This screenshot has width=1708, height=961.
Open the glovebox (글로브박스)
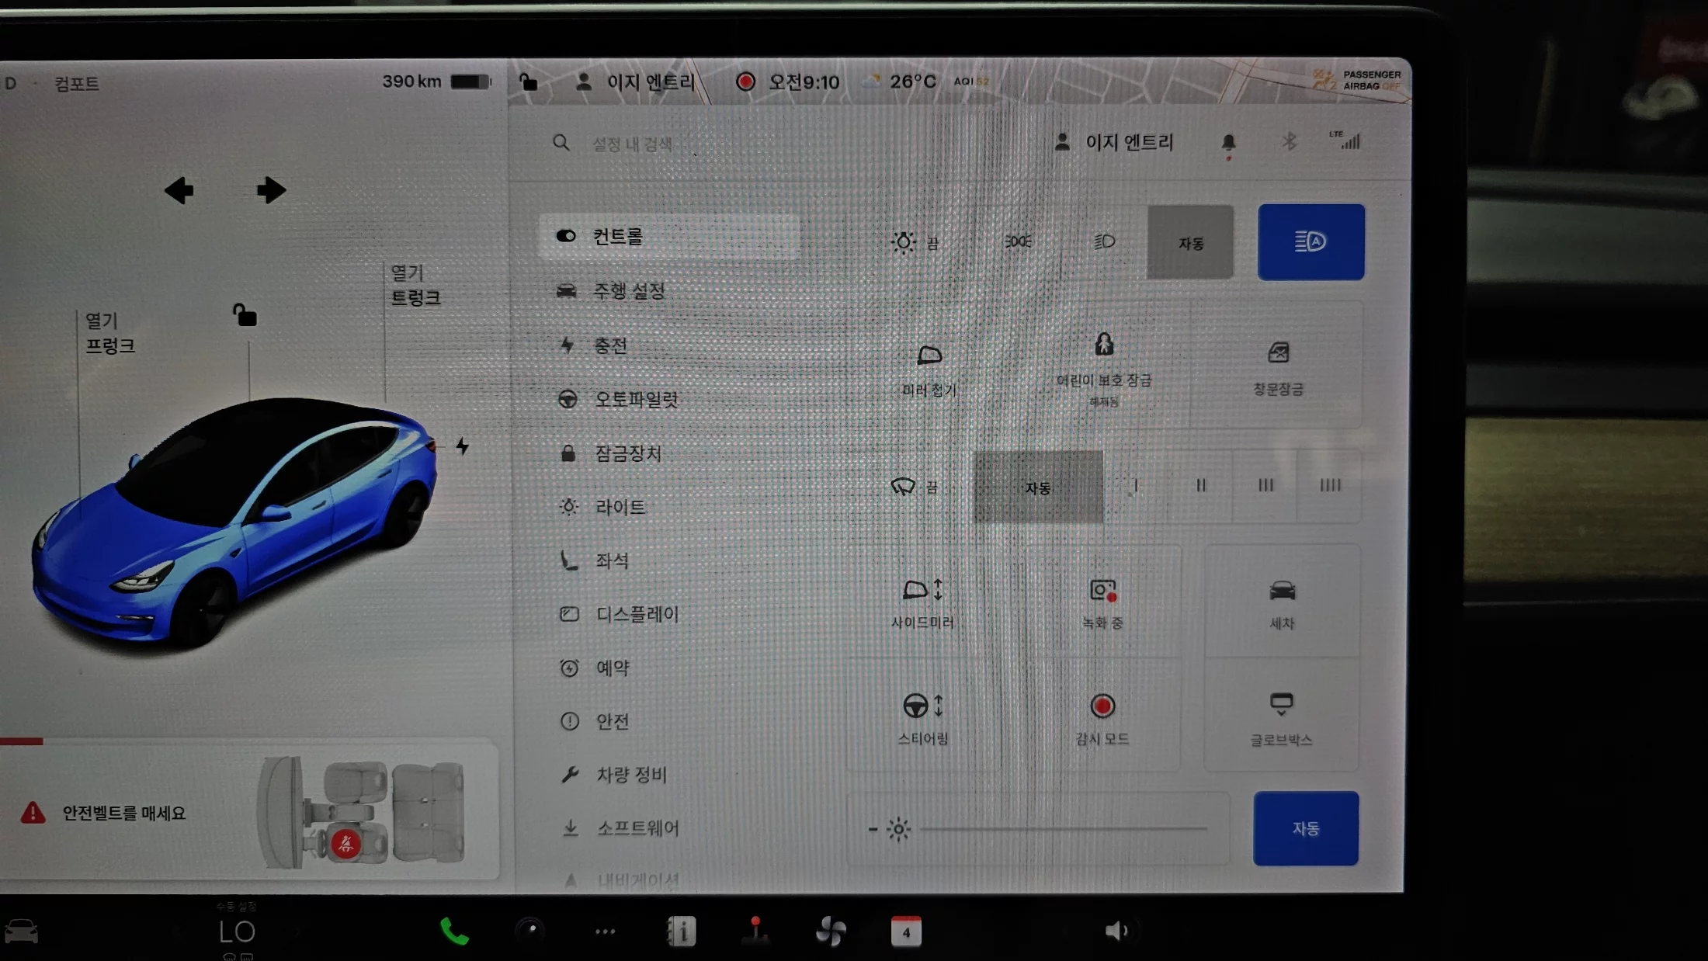click(1281, 705)
